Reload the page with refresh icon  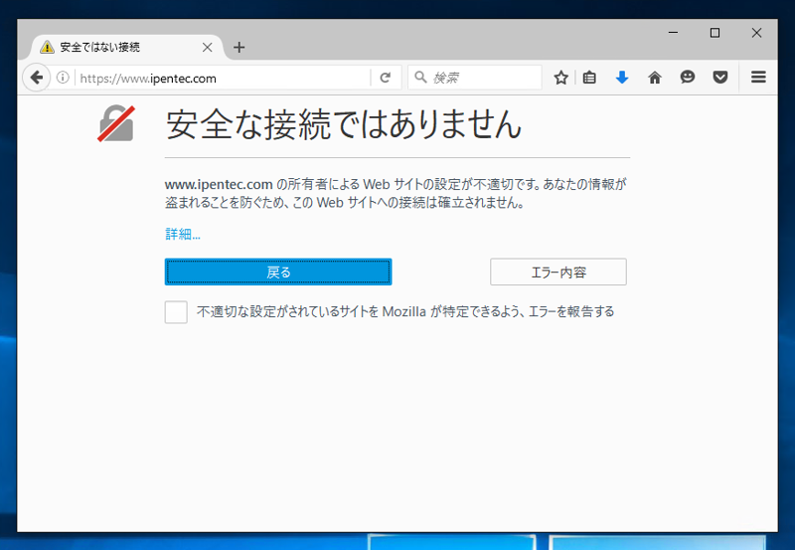point(385,78)
